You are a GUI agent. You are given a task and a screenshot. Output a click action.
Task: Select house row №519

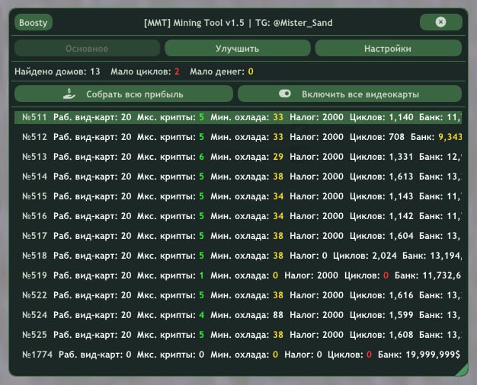point(238,275)
